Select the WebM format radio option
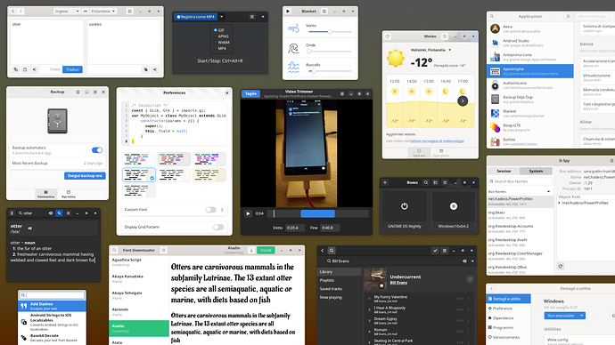Screen dimensions: 615x345 (x=216, y=43)
